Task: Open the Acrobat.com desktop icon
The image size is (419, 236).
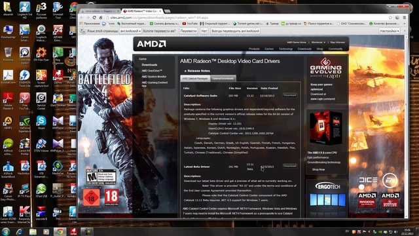Action: pos(8,77)
